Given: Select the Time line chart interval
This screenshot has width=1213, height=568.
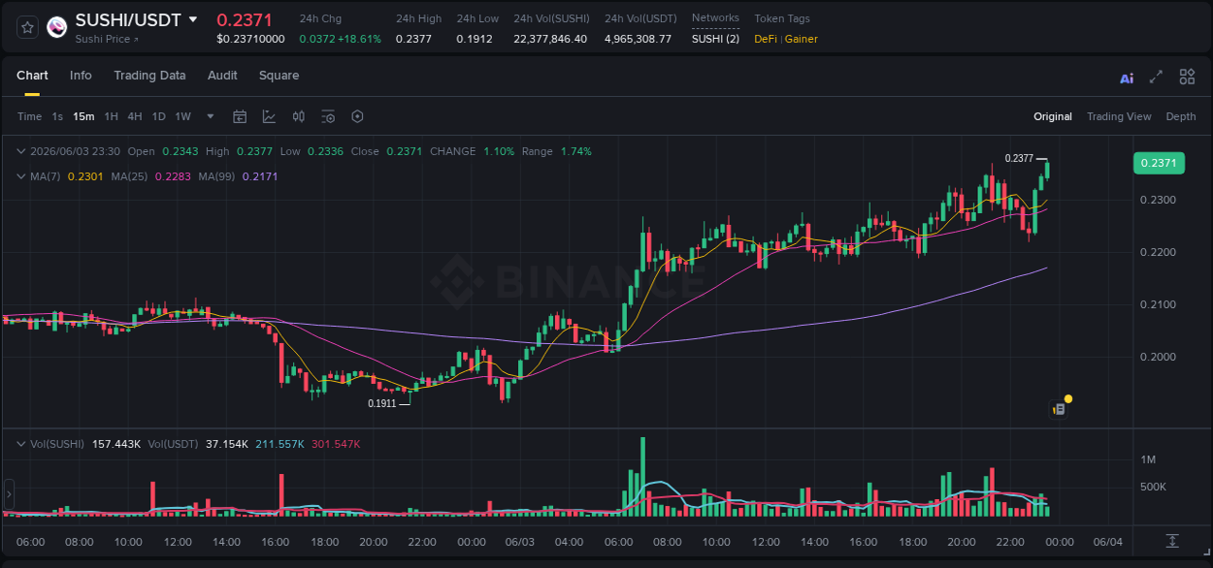Looking at the screenshot, I should pos(29,116).
